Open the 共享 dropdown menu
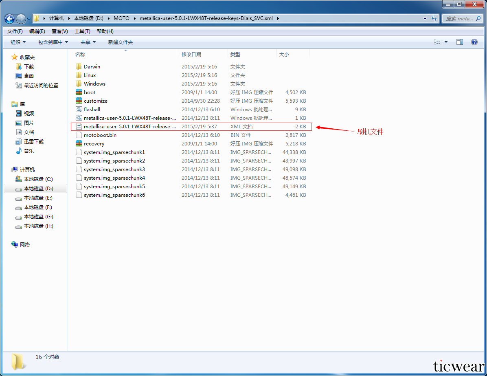This screenshot has height=376, width=487. [x=88, y=42]
